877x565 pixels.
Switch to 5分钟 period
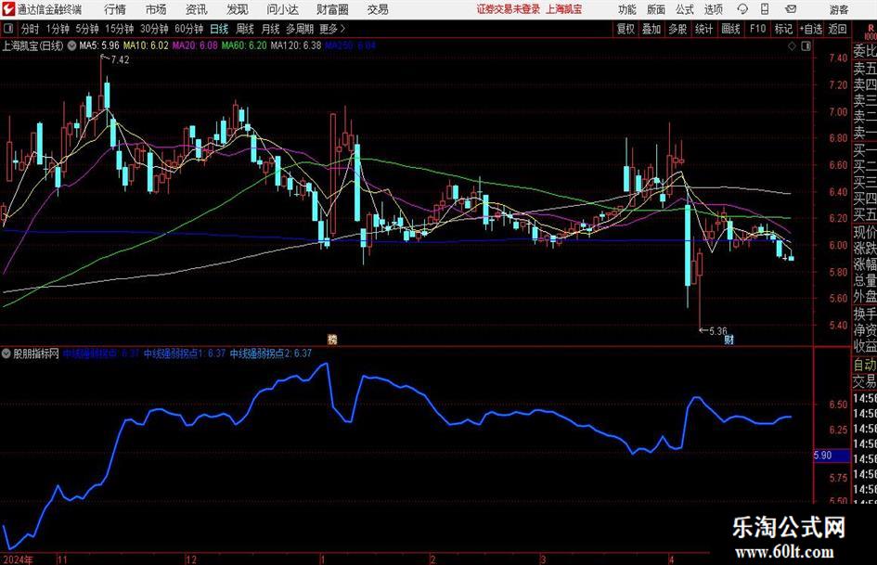coord(87,29)
